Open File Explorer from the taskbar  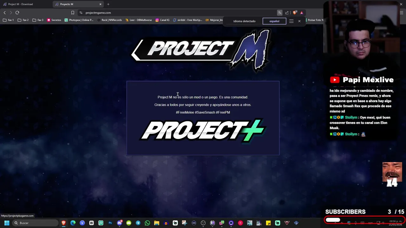tap(157, 223)
